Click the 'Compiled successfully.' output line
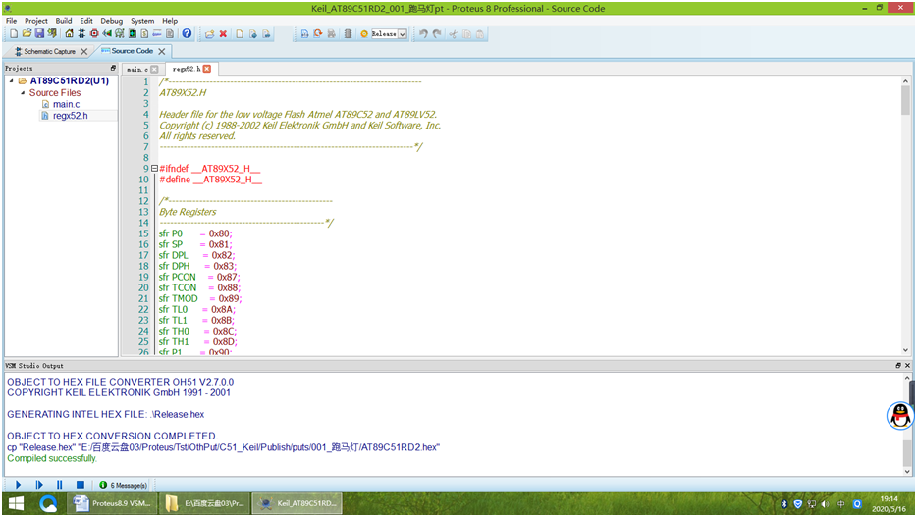 [52, 458]
